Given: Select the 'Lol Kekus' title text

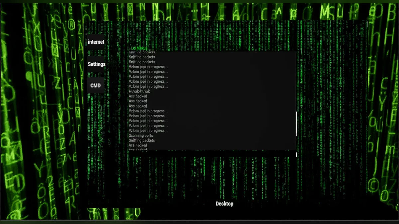Looking at the screenshot, I should tap(139, 48).
